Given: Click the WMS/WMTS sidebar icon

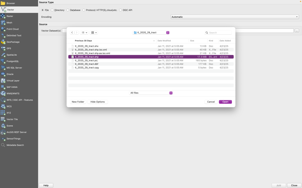Looking at the screenshot, I should 3,93.
